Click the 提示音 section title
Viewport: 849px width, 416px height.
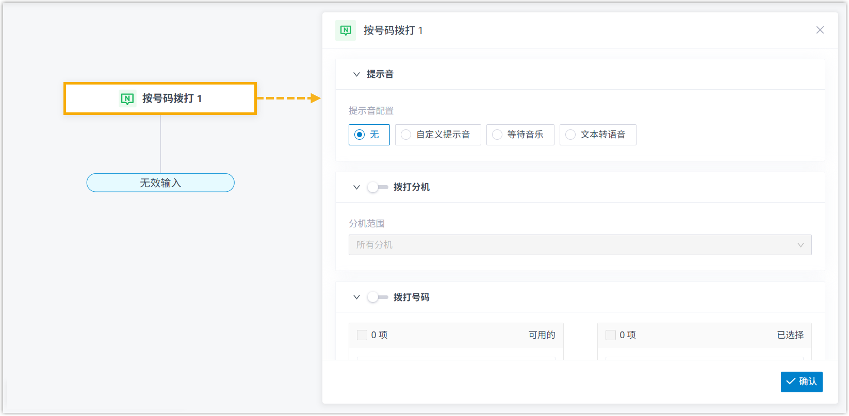click(x=380, y=74)
